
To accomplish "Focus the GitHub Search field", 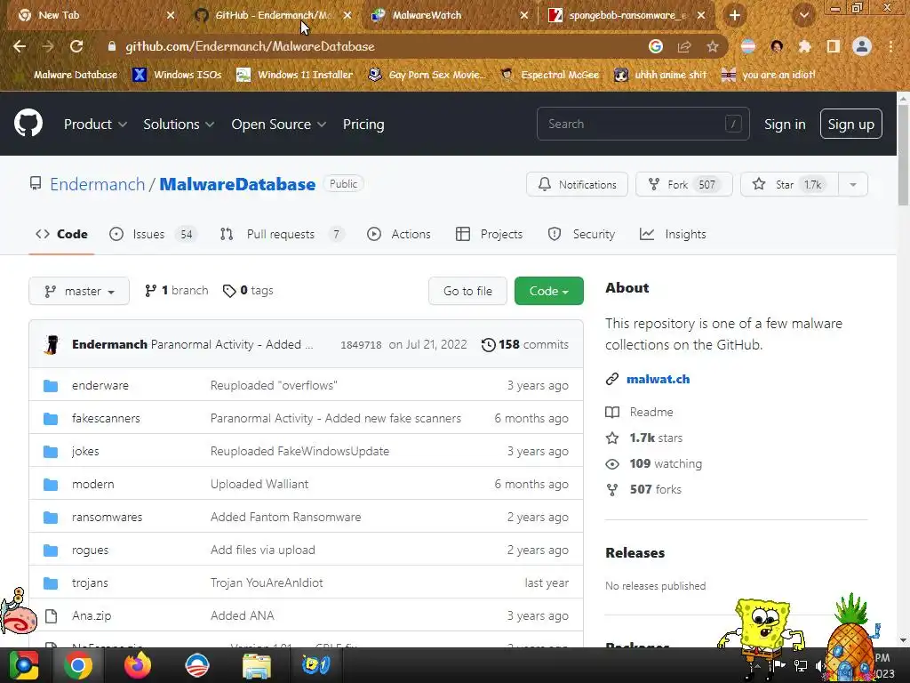I will tap(643, 124).
